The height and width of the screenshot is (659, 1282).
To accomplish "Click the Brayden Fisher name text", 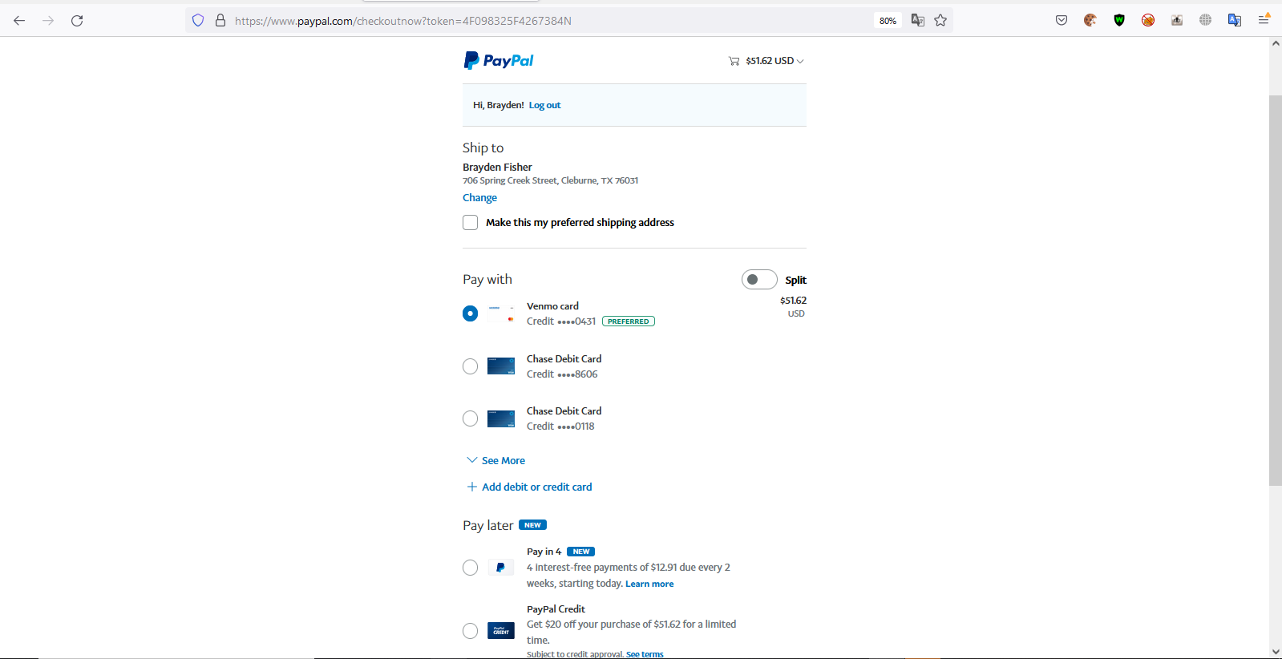I will (497, 168).
